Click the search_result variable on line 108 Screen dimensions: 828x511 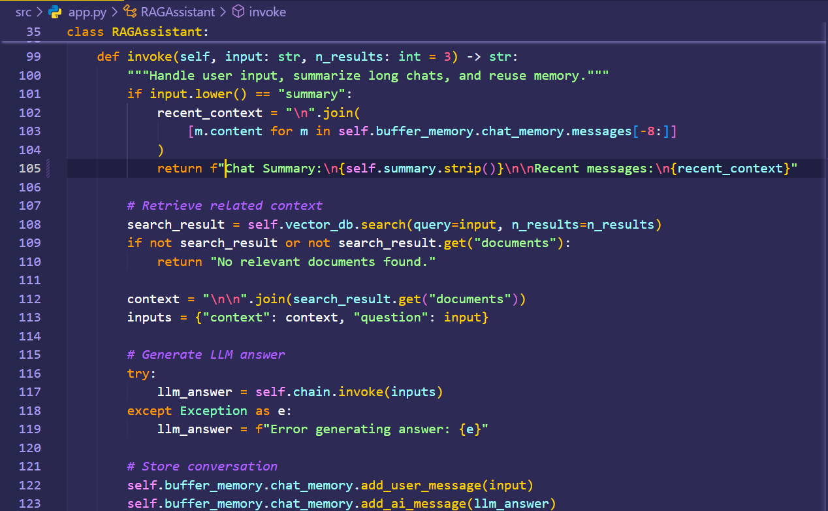(x=175, y=224)
